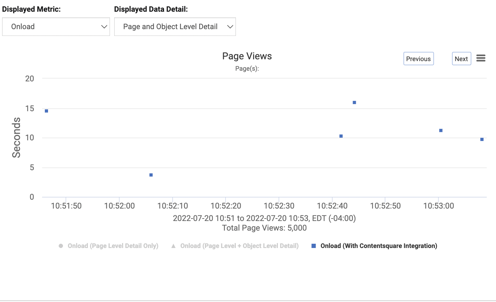This screenshot has width=496, height=302.
Task: Click the Previous button
Action: click(x=418, y=59)
